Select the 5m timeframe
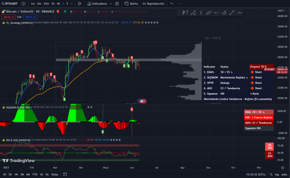Viewport: 290px width, 178px height. click(x=39, y=3)
